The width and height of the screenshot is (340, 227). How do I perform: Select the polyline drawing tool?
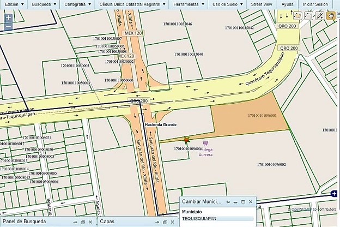pyautogui.click(x=308, y=15)
